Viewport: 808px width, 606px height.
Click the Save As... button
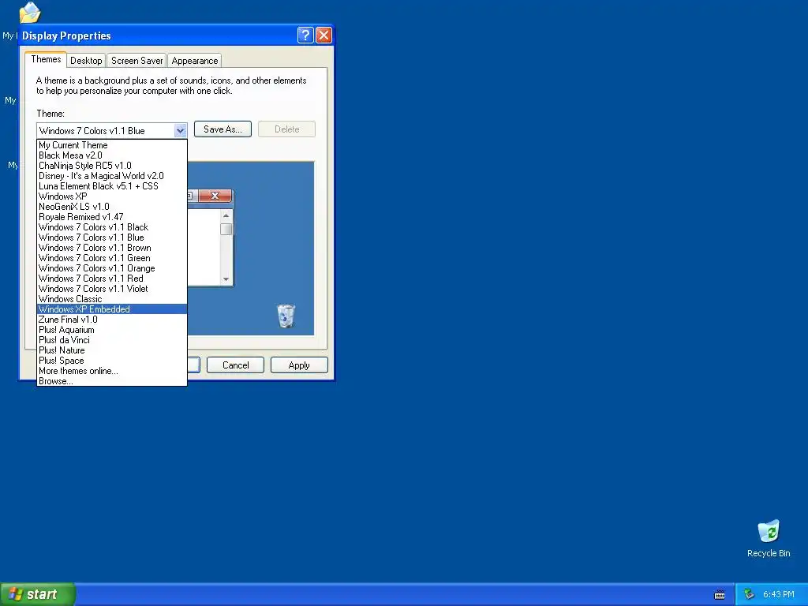pyautogui.click(x=223, y=129)
